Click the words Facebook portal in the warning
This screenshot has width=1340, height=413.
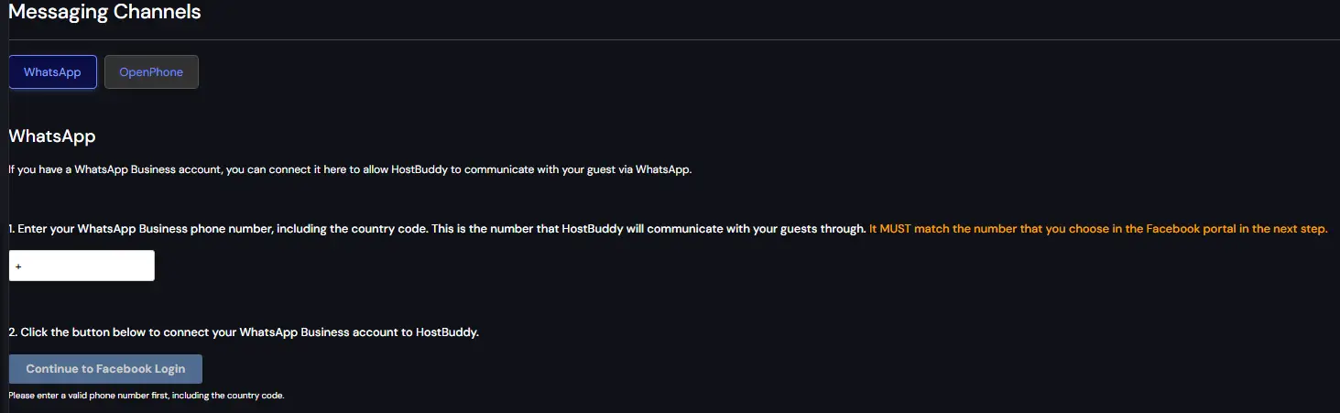click(x=1189, y=229)
